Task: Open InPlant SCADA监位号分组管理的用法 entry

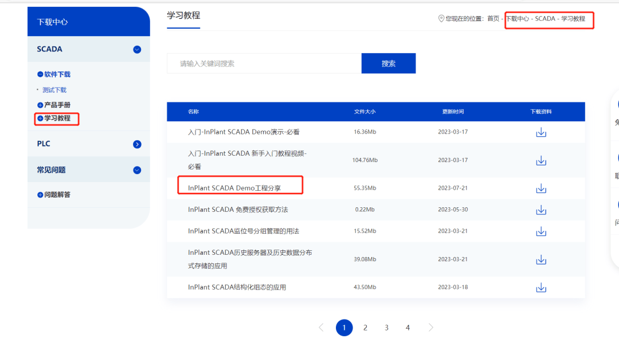Action: pyautogui.click(x=244, y=231)
